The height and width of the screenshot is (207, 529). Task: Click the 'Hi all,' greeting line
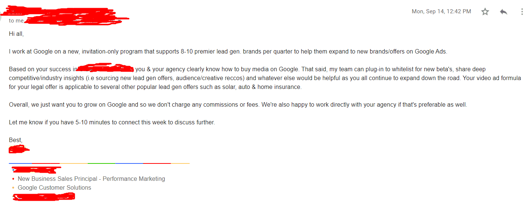coord(16,34)
